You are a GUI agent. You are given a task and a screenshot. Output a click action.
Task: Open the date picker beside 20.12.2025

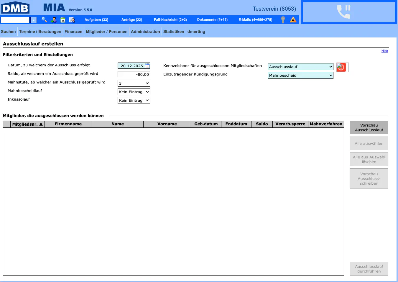pyautogui.click(x=147, y=66)
